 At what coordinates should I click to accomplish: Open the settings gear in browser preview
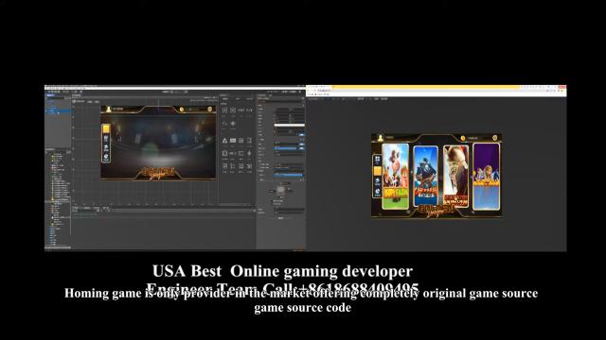pos(494,138)
